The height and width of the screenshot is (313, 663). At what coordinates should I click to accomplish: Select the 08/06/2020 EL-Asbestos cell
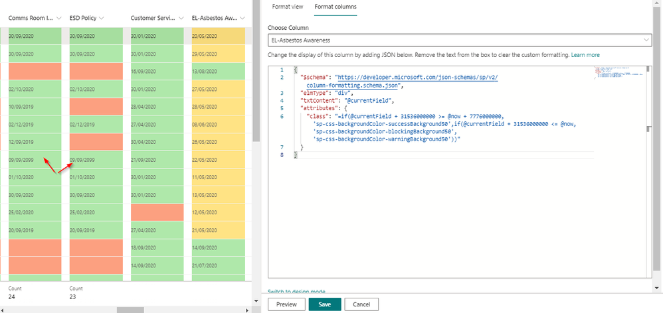[x=218, y=125]
